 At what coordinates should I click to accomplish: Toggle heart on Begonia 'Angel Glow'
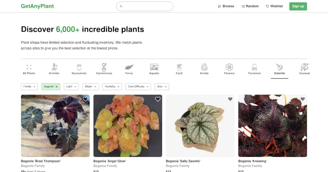point(158,99)
